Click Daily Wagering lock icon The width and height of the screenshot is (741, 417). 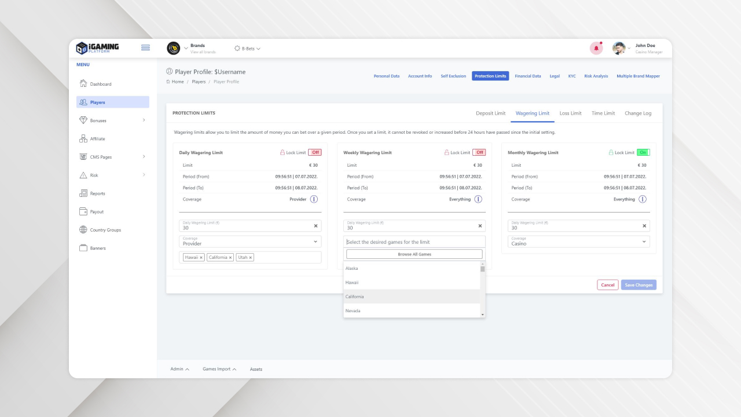pos(283,152)
